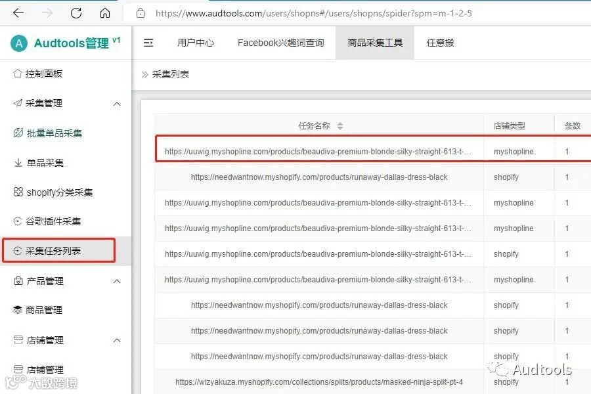The width and height of the screenshot is (591, 394).
Task: Select eighth row needwantnow dress URL
Action: [x=319, y=331]
